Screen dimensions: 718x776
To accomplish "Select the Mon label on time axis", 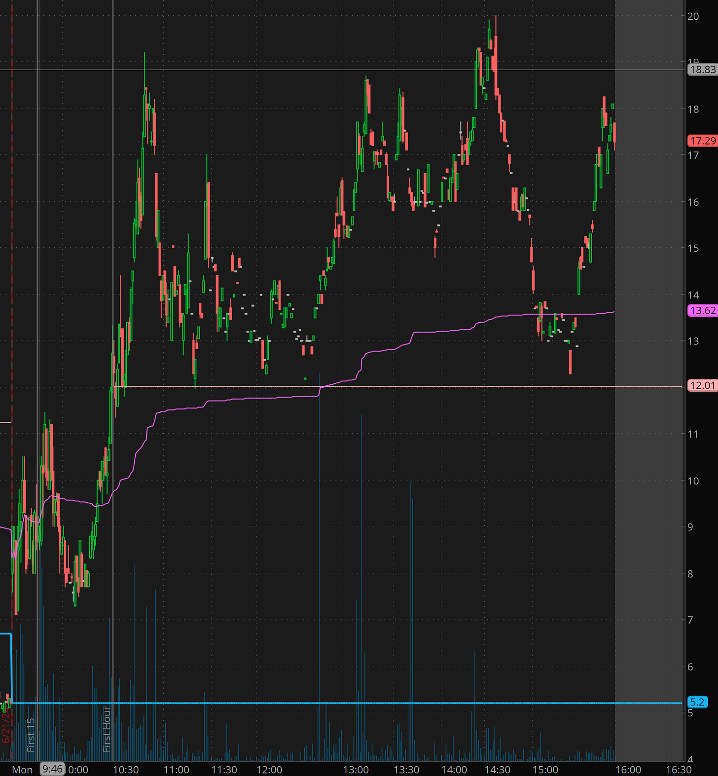I will tap(22, 770).
